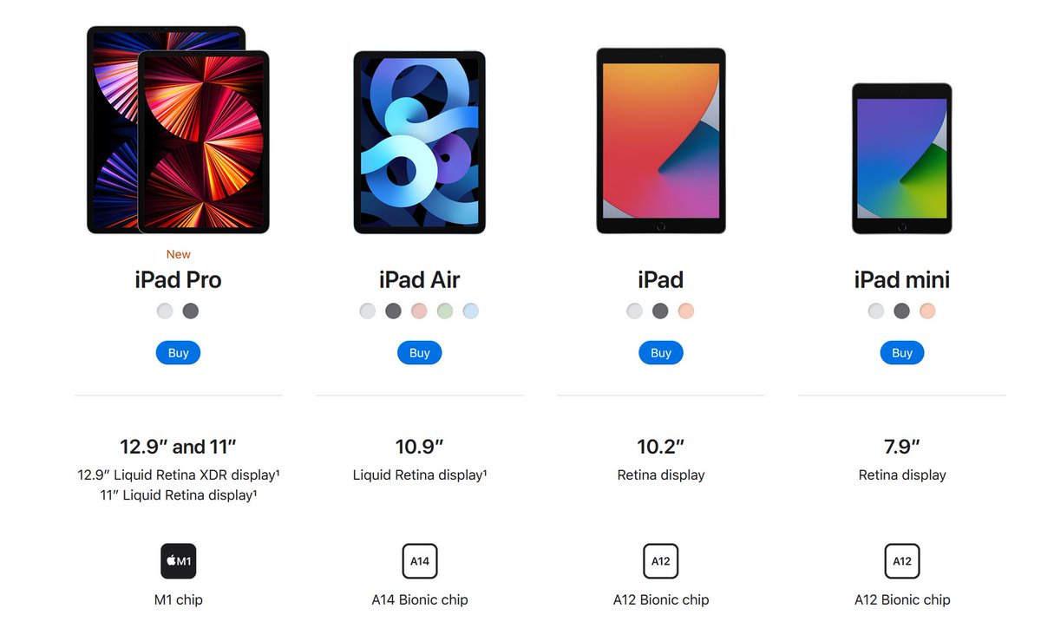Pick the rose gold iPad Air swatch

(x=419, y=311)
